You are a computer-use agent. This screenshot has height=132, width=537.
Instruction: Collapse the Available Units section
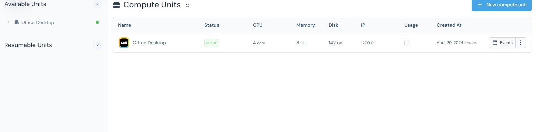tap(97, 4)
